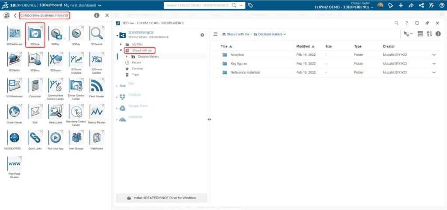This screenshot has height=210, width=447.
Task: Open the 3DDashboard app
Action: coord(14,33)
